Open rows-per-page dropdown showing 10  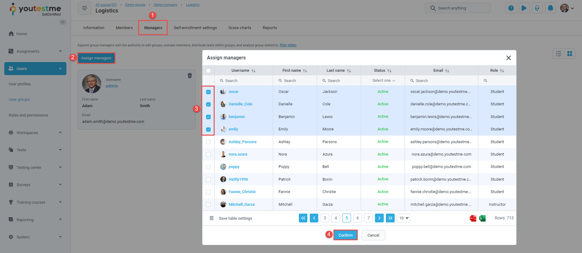(403, 218)
